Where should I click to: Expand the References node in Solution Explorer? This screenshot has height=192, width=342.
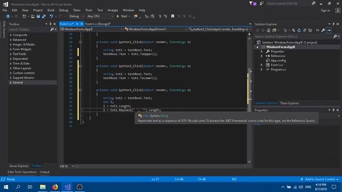[261, 56]
